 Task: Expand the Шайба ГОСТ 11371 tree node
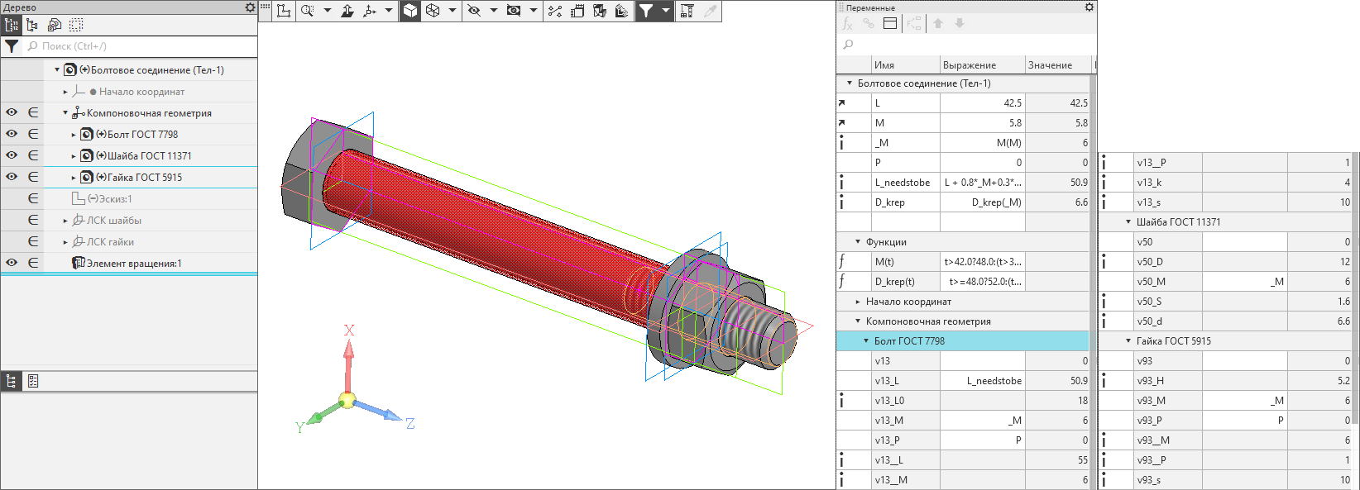(74, 156)
